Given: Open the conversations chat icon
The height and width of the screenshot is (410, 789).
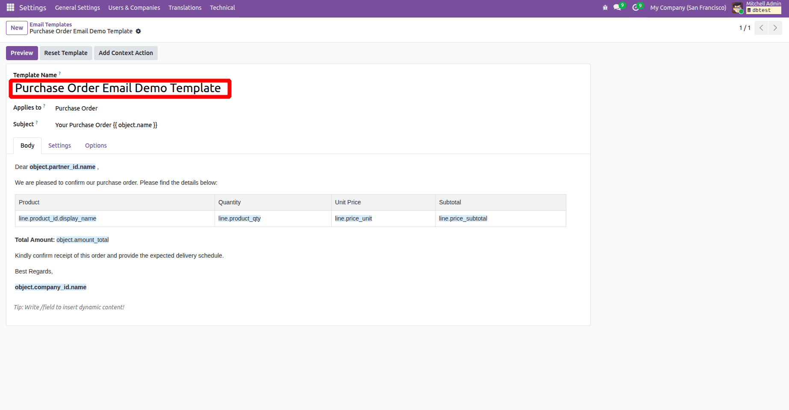Looking at the screenshot, I should coord(617,8).
